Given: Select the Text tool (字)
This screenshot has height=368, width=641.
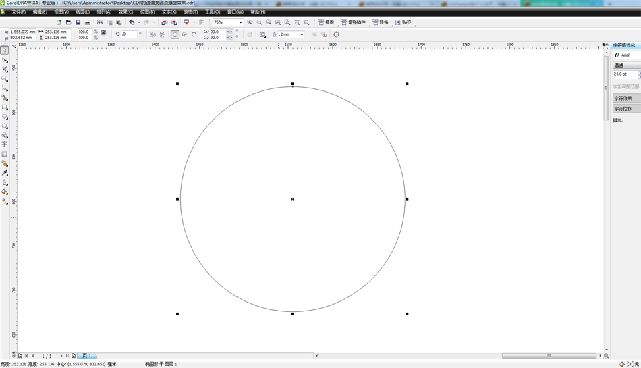Looking at the screenshot, I should point(5,144).
